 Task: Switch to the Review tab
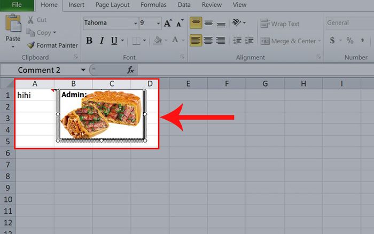pos(212,5)
